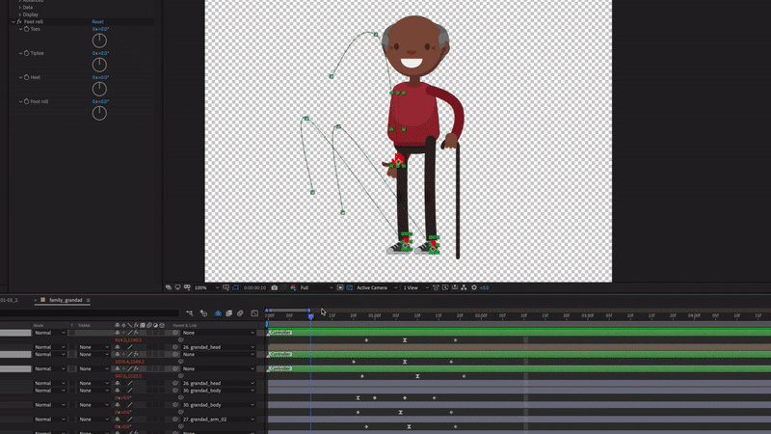Toggle Enable Frame Blending in timeline toolbar
The image size is (771, 434).
click(x=229, y=312)
